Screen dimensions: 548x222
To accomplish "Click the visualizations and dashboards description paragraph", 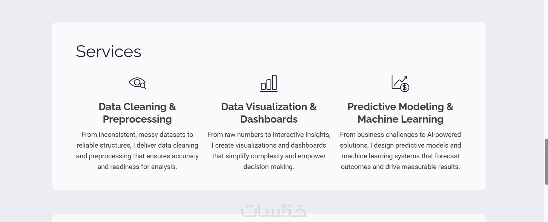I will pyautogui.click(x=269, y=151).
